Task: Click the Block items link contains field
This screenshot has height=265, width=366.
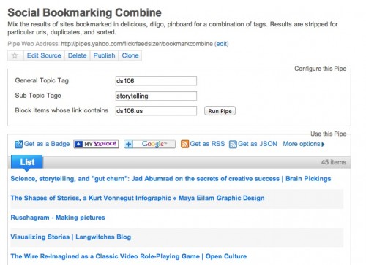Action: coord(156,111)
